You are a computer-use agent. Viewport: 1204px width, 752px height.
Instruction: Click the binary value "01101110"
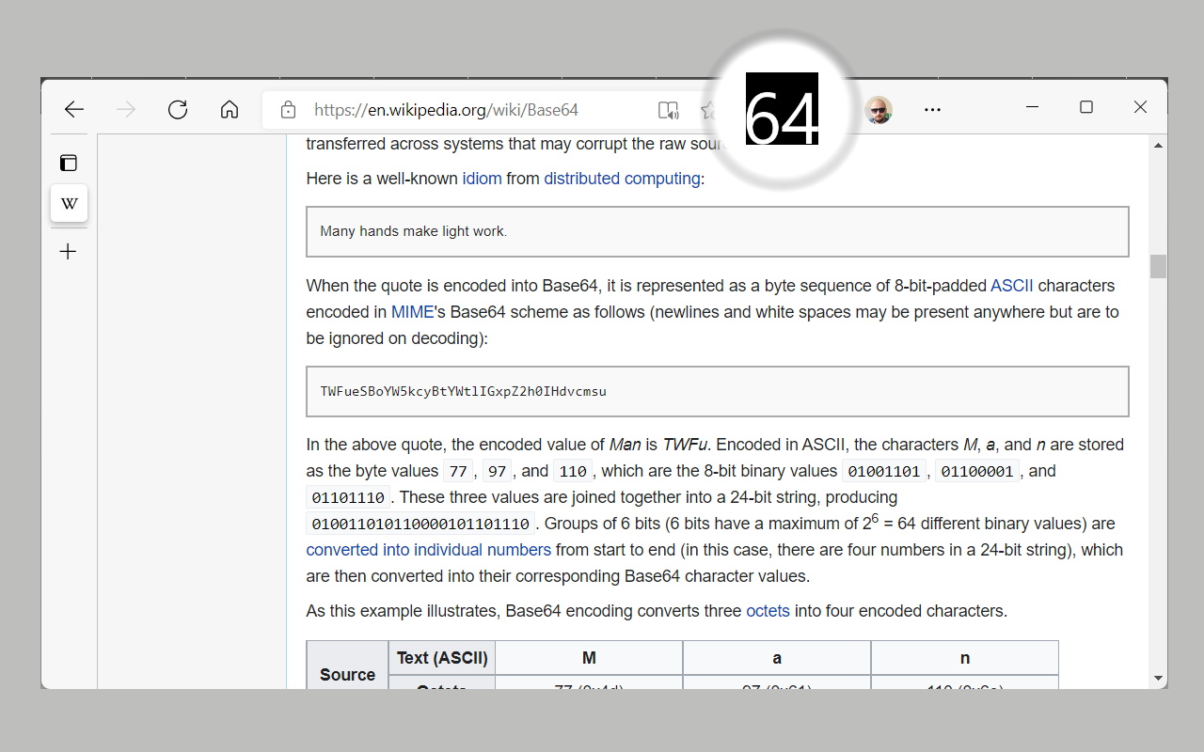(347, 497)
